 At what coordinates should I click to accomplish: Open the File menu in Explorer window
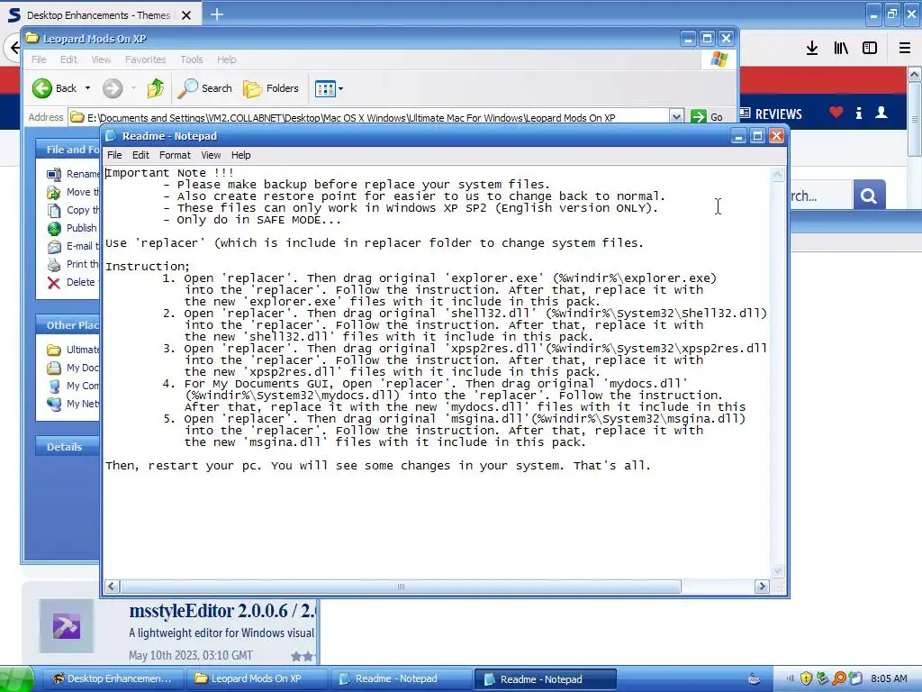(x=39, y=59)
